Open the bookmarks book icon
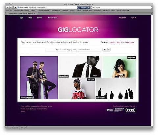This screenshot has height=135, width=158. [8, 11]
